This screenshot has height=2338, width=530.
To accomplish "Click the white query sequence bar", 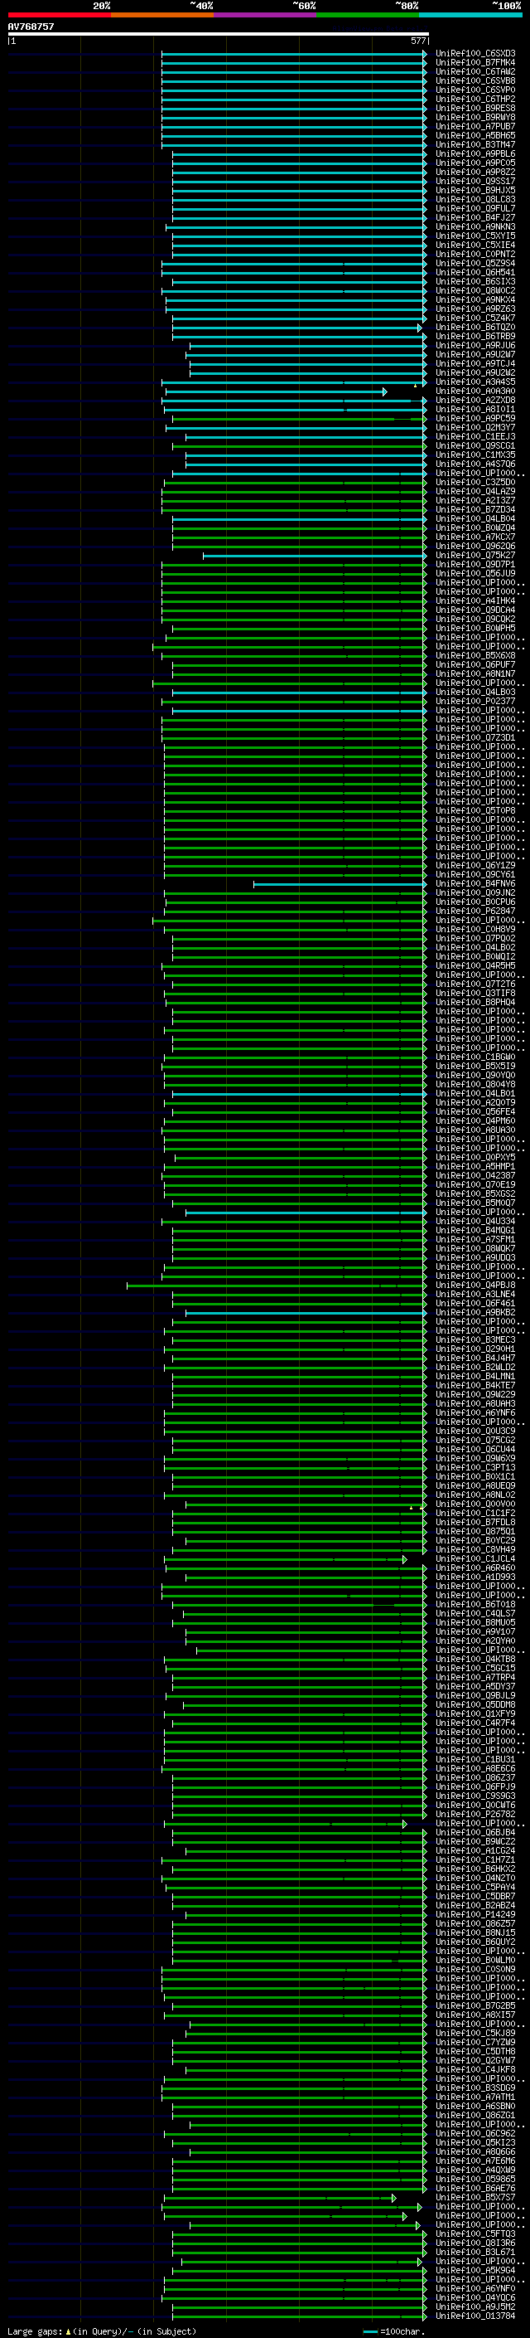I will 218,35.
